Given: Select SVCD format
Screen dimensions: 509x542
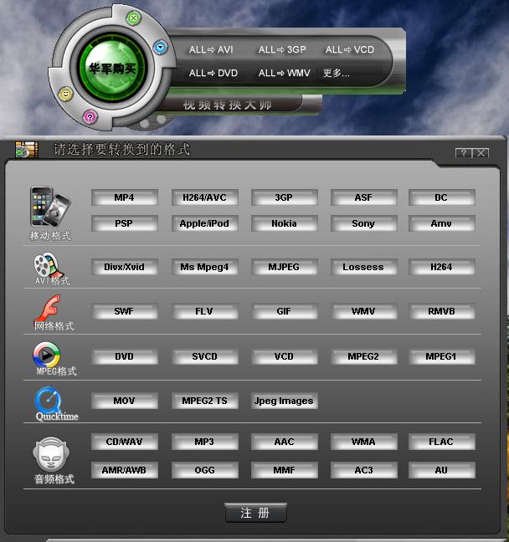Looking at the screenshot, I should (204, 356).
